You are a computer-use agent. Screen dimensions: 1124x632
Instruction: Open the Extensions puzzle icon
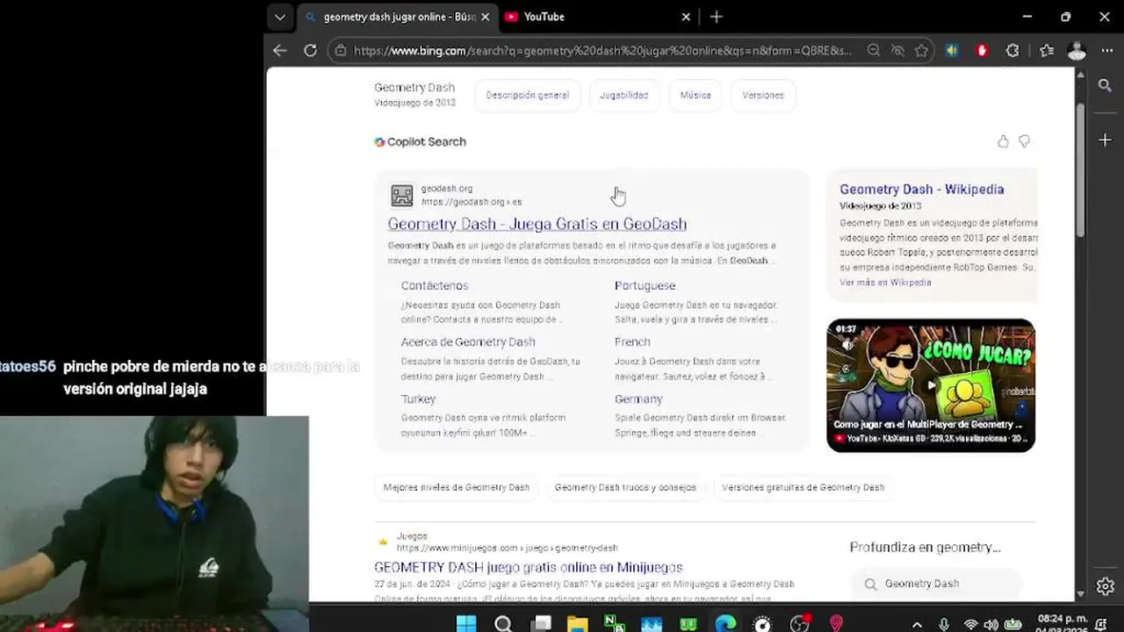pyautogui.click(x=1012, y=51)
